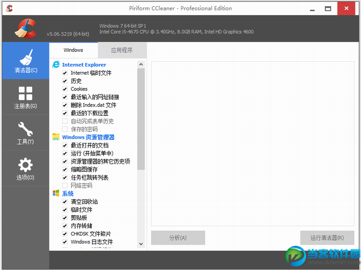
Task: Switch to the 应用程序 tab
Action: (122, 50)
